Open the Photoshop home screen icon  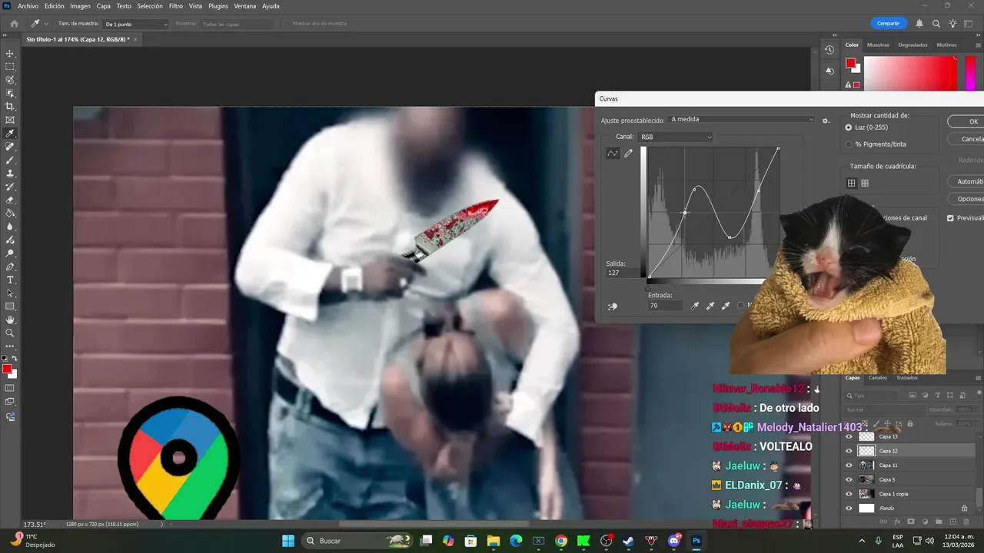tap(14, 24)
